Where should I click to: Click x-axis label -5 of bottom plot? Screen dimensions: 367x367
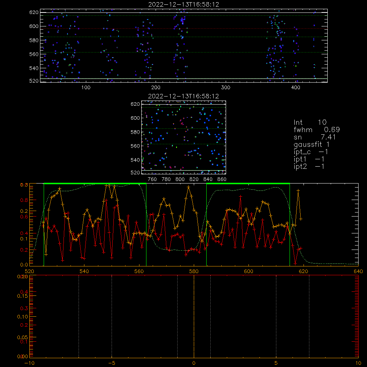tap(112, 363)
